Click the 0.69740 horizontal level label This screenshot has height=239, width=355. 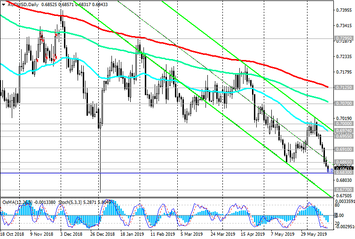[344, 131]
